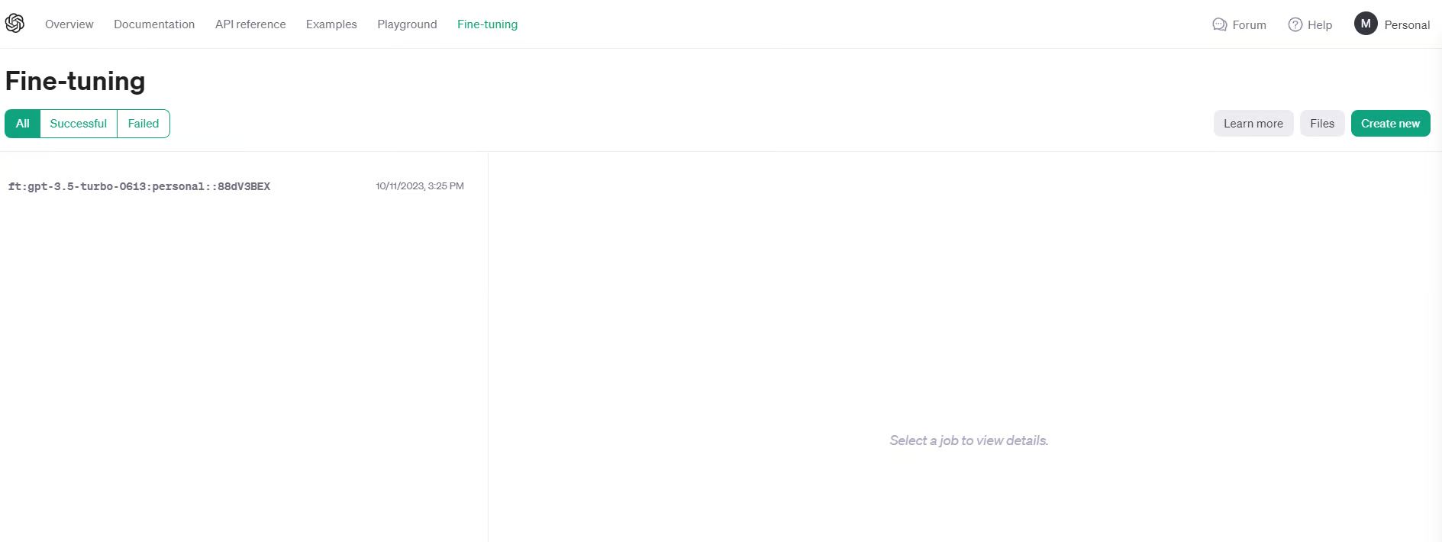The height and width of the screenshot is (542, 1442).
Task: Click Create new fine-tuning job
Action: (1390, 124)
